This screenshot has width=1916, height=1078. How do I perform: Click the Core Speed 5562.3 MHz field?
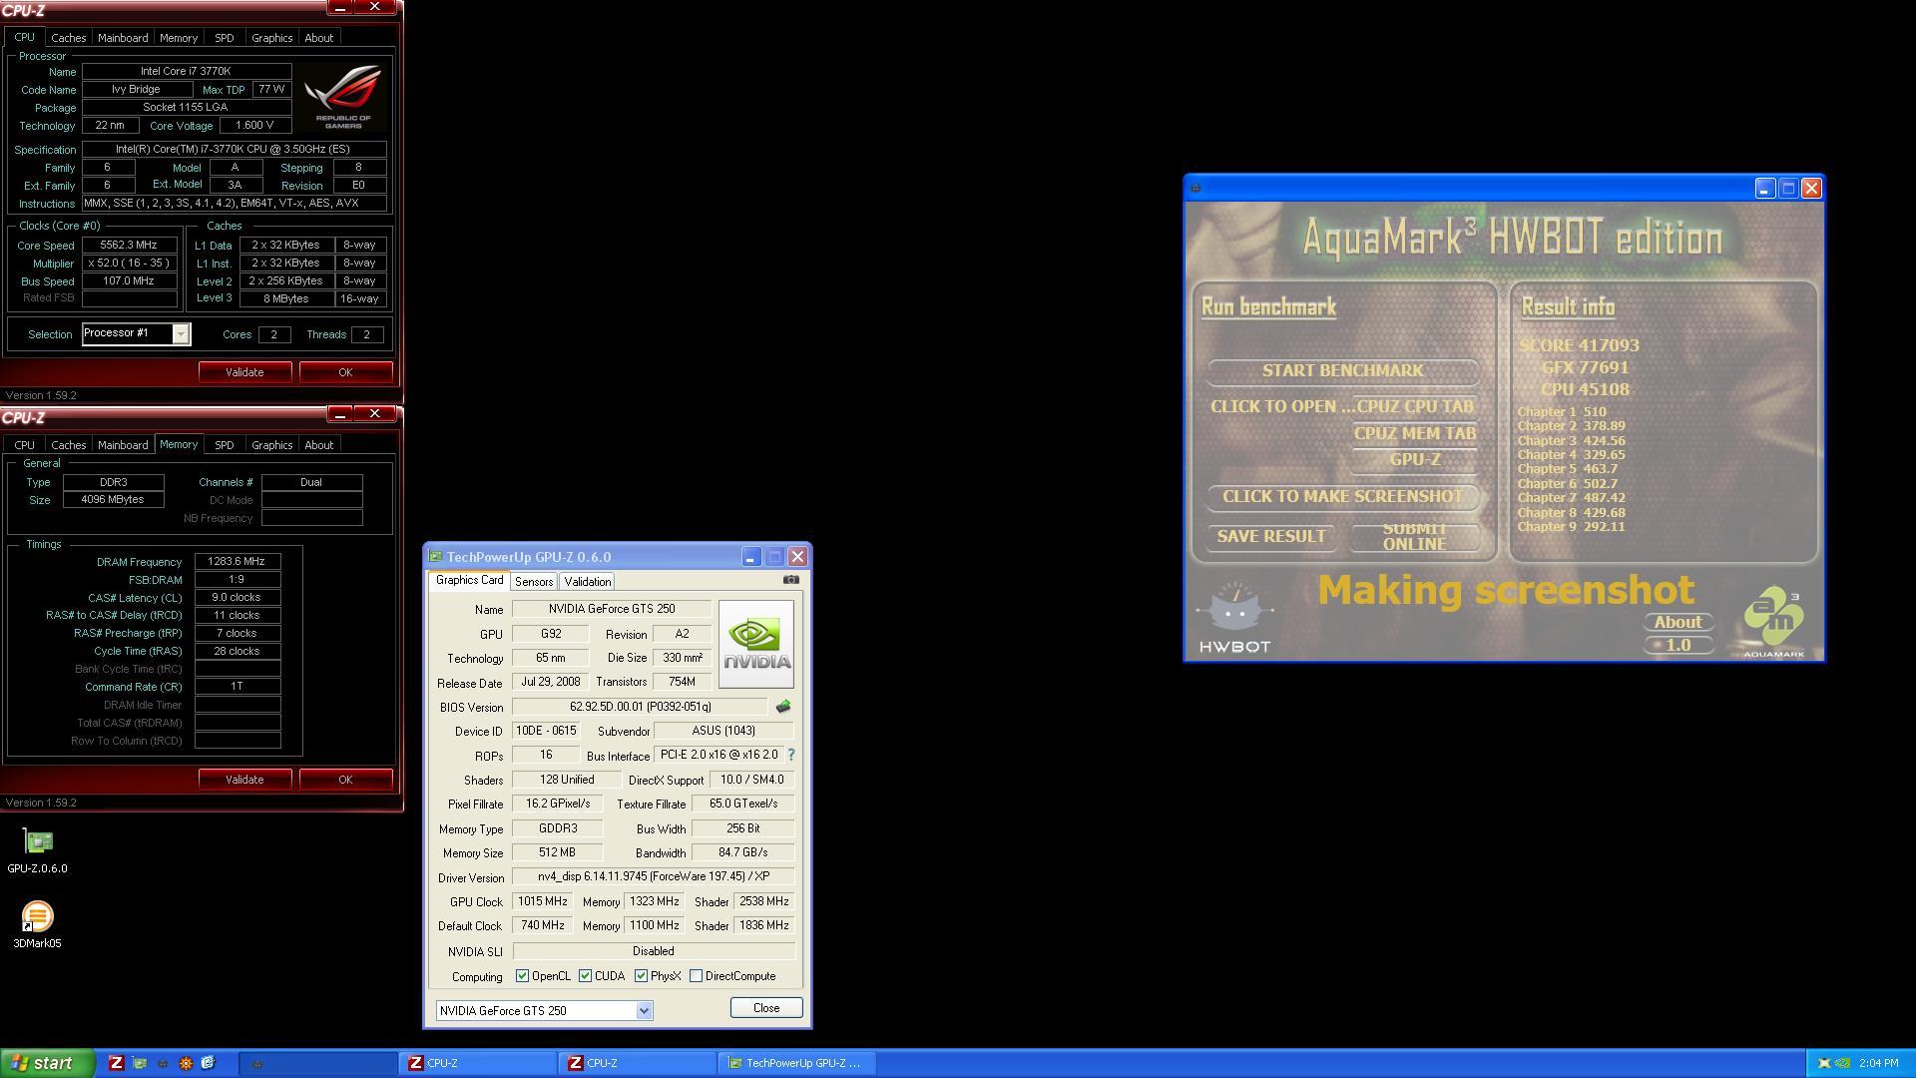(130, 246)
